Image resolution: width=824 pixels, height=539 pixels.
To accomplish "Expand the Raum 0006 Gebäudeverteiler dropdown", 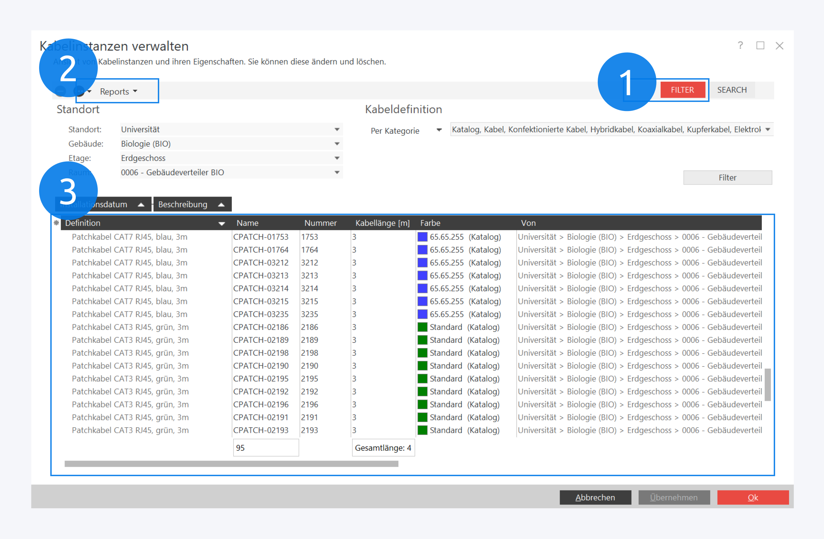I will coord(337,172).
